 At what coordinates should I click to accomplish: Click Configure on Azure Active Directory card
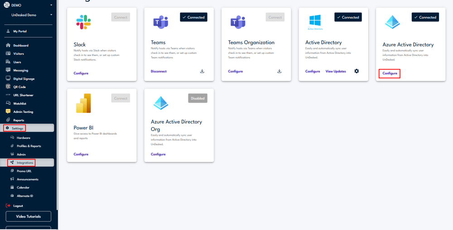tap(390, 73)
